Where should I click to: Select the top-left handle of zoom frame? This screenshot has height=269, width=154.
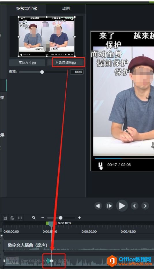tap(19, 17)
